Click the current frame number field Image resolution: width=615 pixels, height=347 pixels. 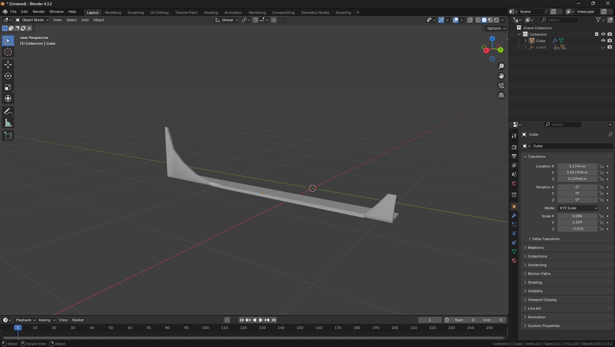coord(430,320)
